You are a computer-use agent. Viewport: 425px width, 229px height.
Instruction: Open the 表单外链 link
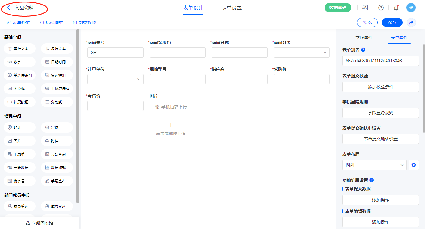[x=18, y=22]
